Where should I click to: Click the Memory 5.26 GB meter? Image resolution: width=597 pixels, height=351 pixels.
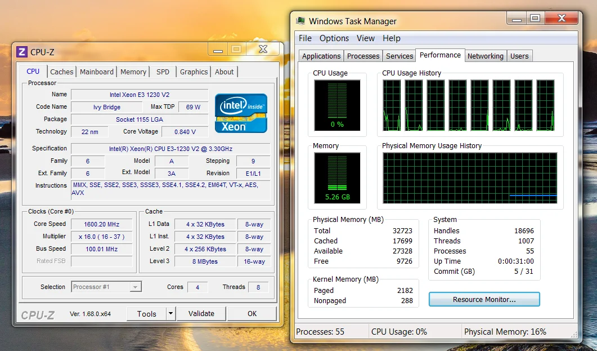[338, 178]
